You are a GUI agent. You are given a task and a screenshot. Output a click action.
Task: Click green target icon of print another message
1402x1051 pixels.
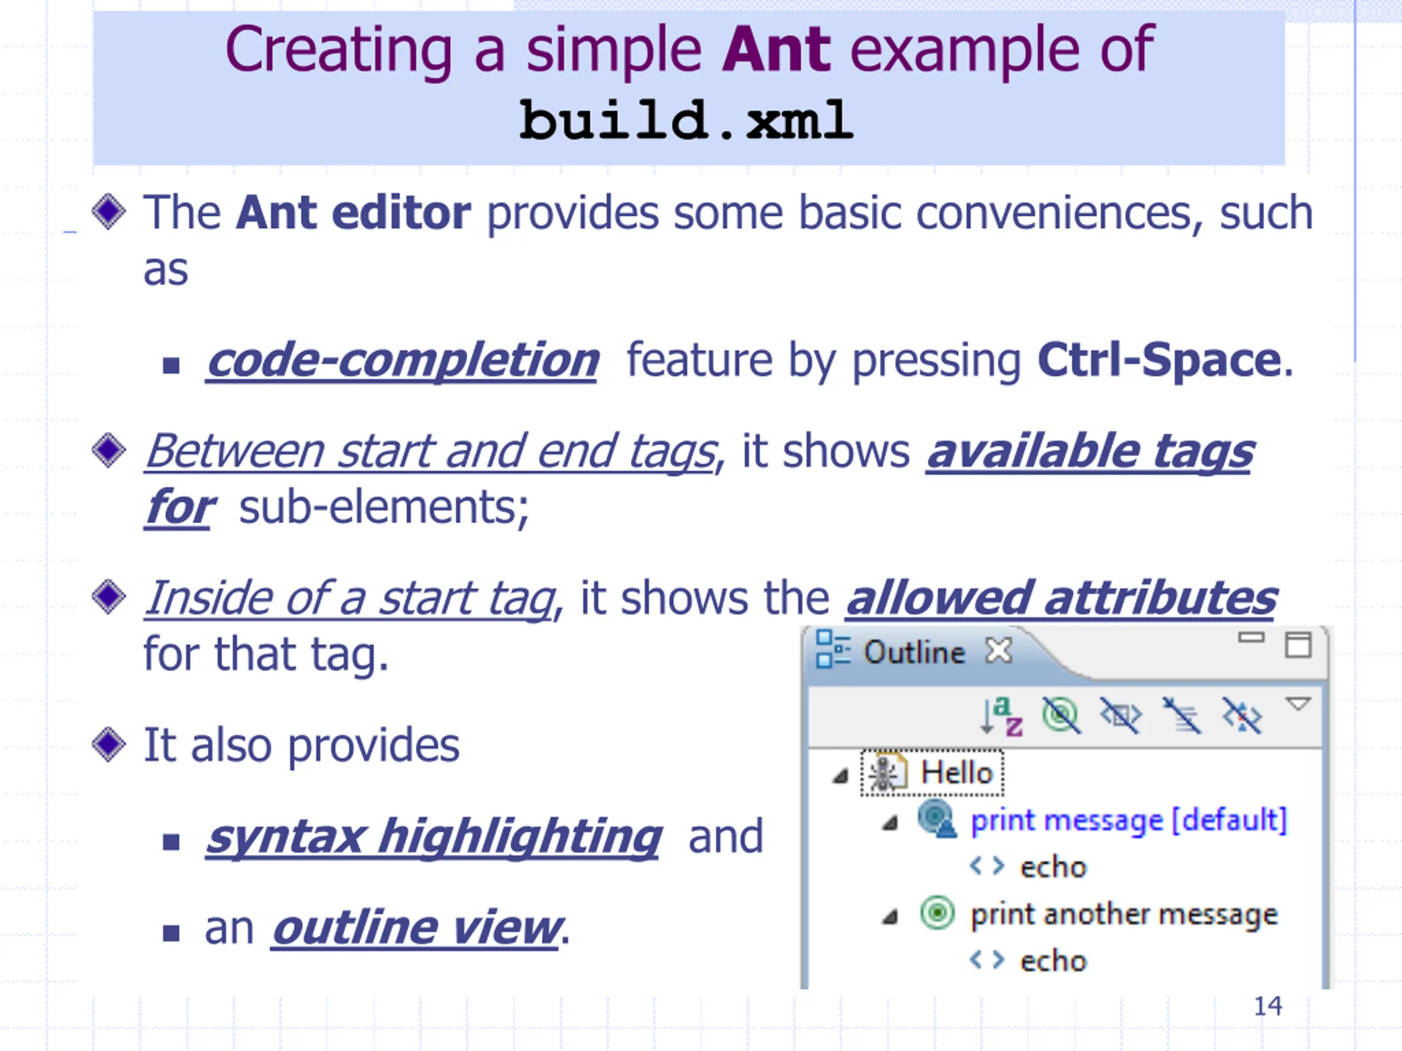click(x=937, y=913)
